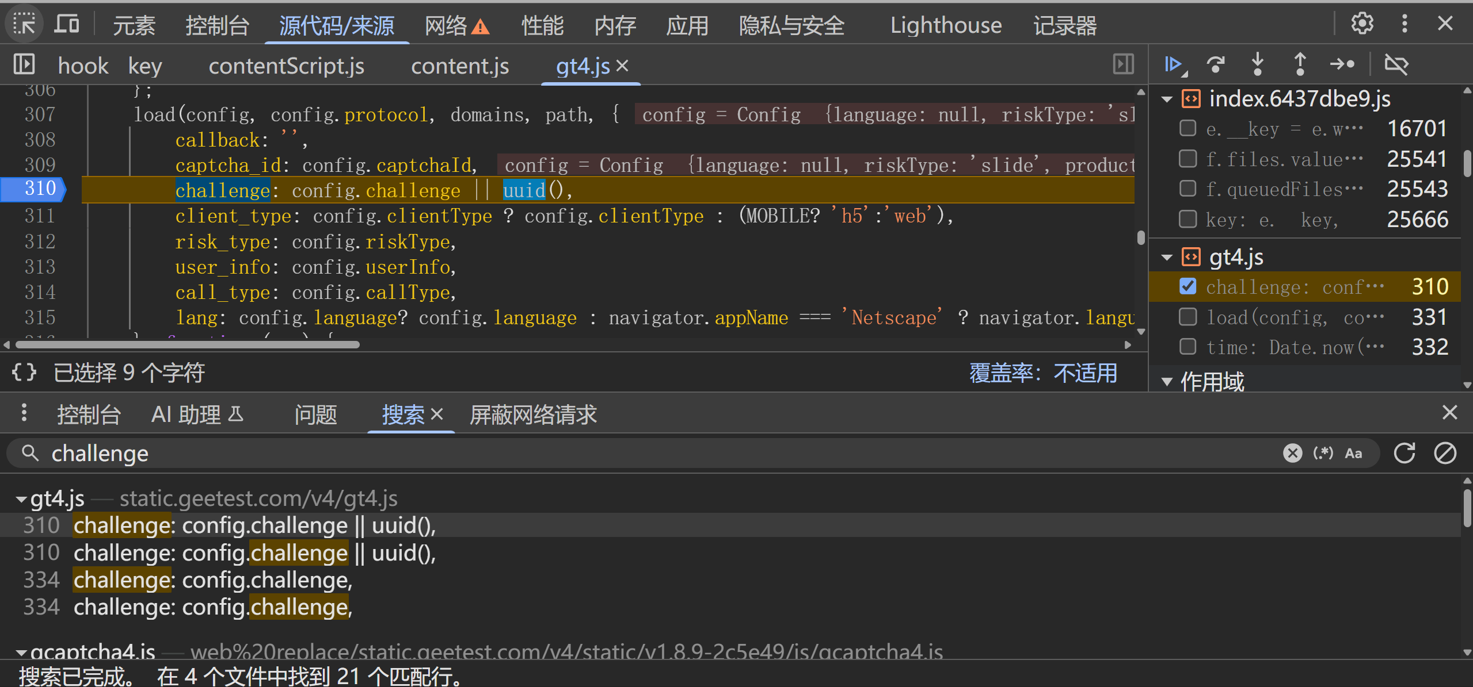Collapse gt4.js search results group
The height and width of the screenshot is (687, 1473).
(21, 499)
